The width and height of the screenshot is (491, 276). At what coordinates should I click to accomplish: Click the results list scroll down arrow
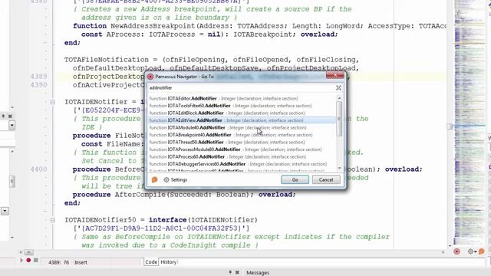(x=339, y=169)
